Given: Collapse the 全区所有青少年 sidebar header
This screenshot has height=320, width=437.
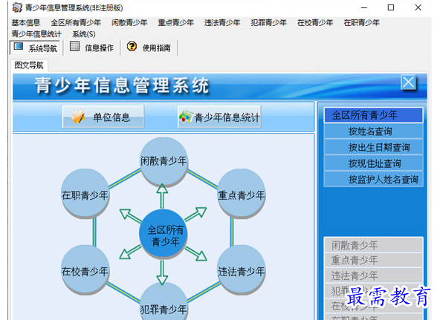Looking at the screenshot, I should tap(373, 115).
